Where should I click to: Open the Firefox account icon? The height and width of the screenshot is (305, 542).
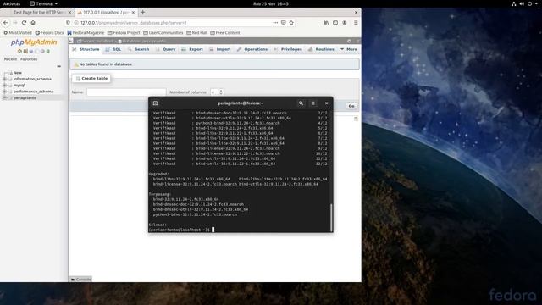(345, 23)
